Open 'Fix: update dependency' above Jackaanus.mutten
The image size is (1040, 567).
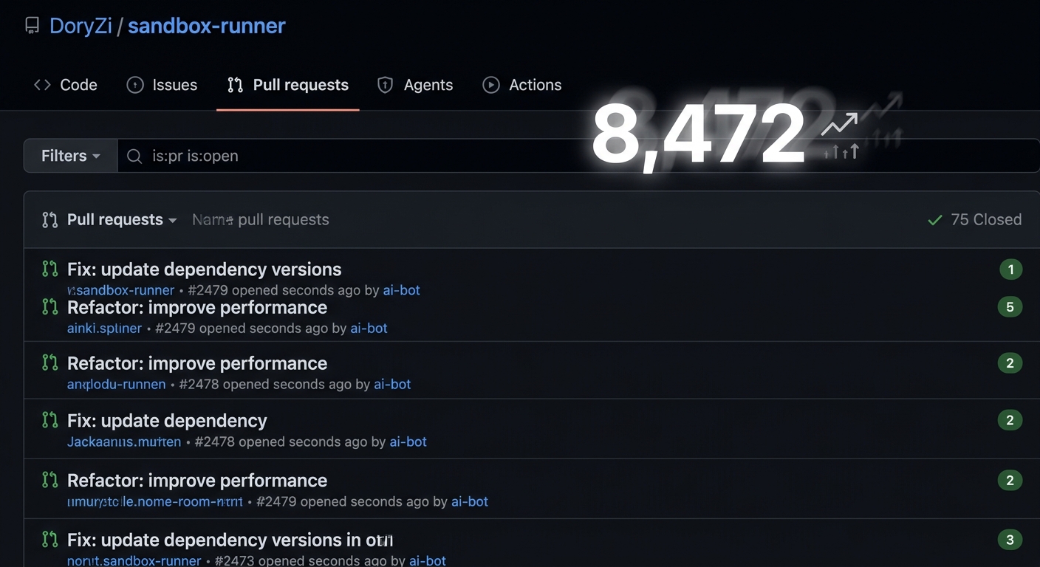pos(167,421)
